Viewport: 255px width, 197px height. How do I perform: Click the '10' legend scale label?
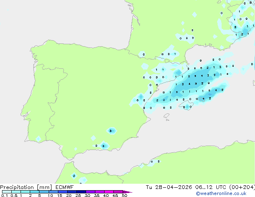coord(50,195)
